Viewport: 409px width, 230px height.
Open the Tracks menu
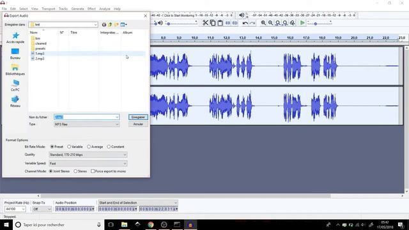pyautogui.click(x=63, y=9)
